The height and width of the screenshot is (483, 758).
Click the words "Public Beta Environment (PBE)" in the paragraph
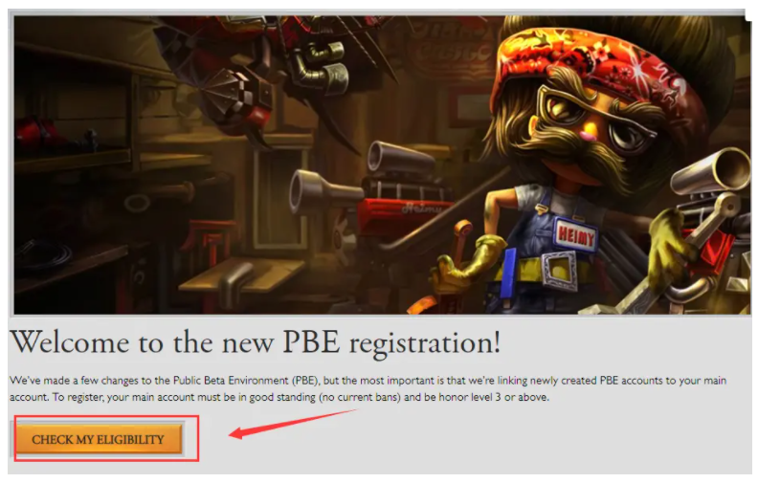[245, 380]
